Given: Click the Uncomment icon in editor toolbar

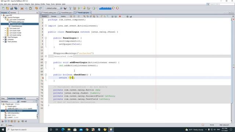Looking at the screenshot, I should click(x=131, y=16).
